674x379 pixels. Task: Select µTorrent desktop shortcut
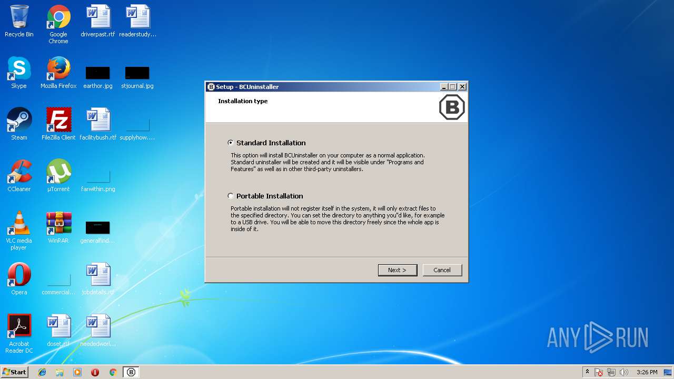(x=58, y=176)
